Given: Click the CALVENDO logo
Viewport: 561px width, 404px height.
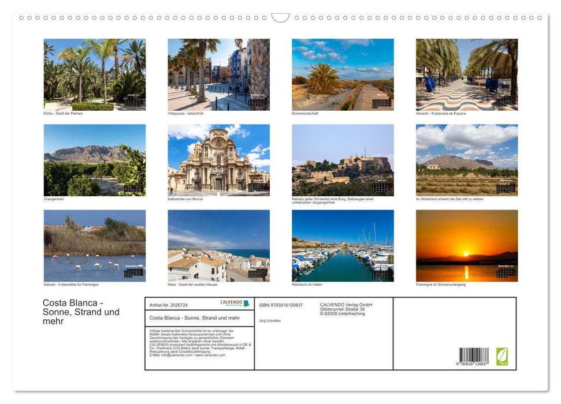Looking at the screenshot, I should click(x=231, y=302).
